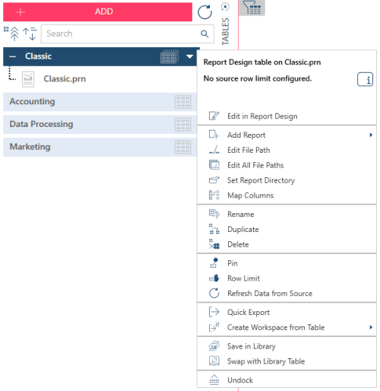Open the Classic table dropdown arrow
This screenshot has width=380, height=391.
(189, 56)
